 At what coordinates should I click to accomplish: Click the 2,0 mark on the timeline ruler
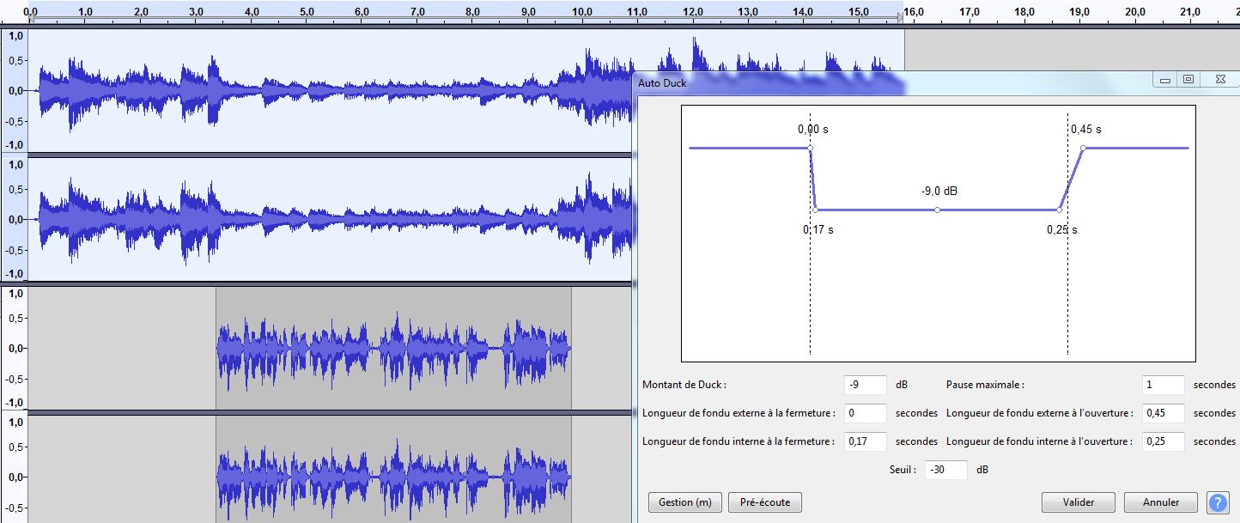point(142,12)
